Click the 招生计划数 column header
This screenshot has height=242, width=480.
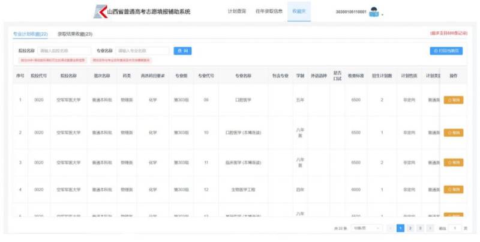[x=382, y=76]
